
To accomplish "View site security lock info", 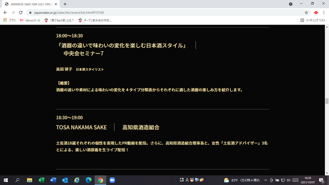I will coord(30,12).
